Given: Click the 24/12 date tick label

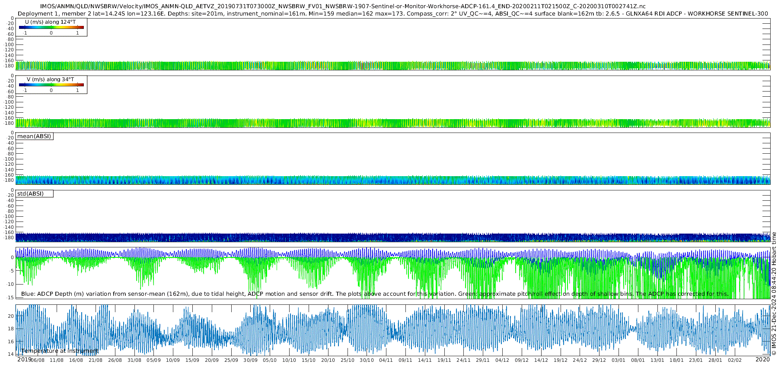Looking at the screenshot, I should [580, 360].
